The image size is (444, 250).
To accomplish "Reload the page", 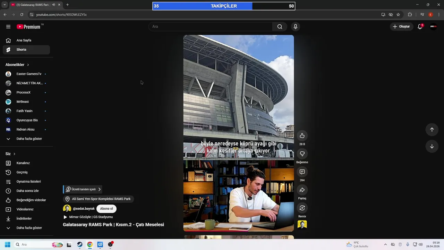I will pyautogui.click(x=22, y=15).
